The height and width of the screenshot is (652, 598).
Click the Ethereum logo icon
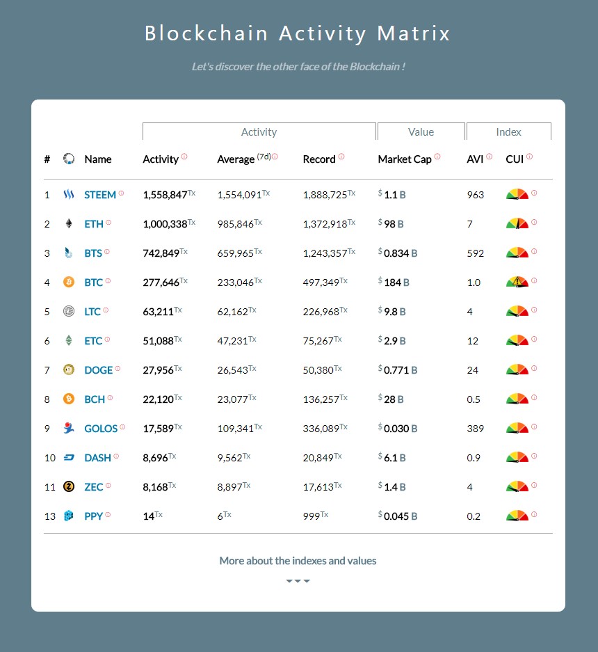[x=67, y=224]
